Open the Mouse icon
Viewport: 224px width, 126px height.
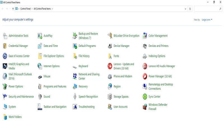point(40,77)
